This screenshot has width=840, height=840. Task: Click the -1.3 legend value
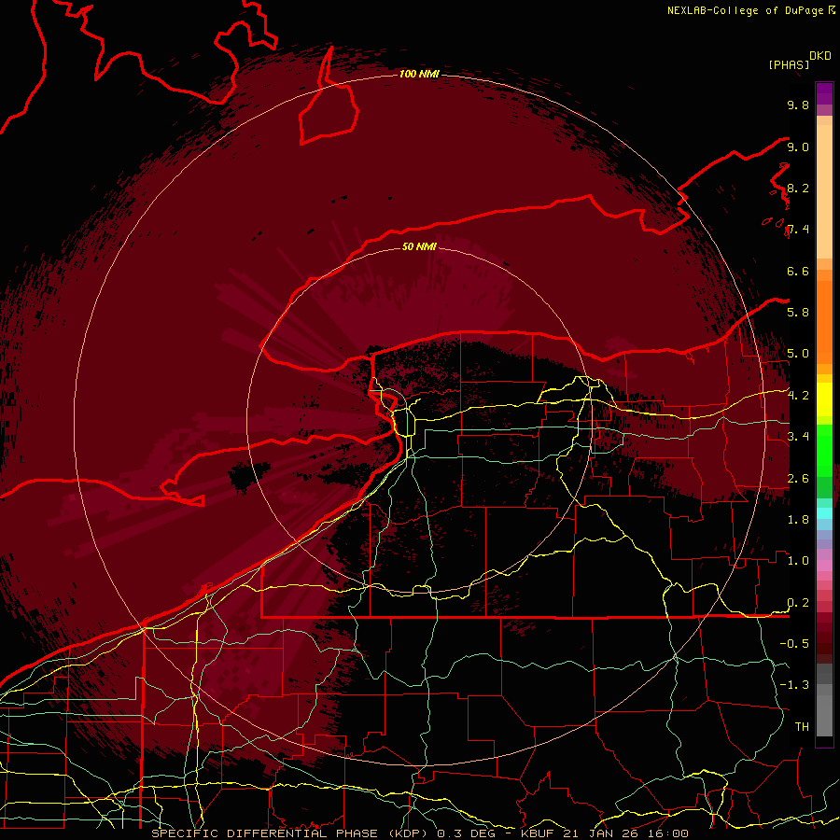(794, 685)
